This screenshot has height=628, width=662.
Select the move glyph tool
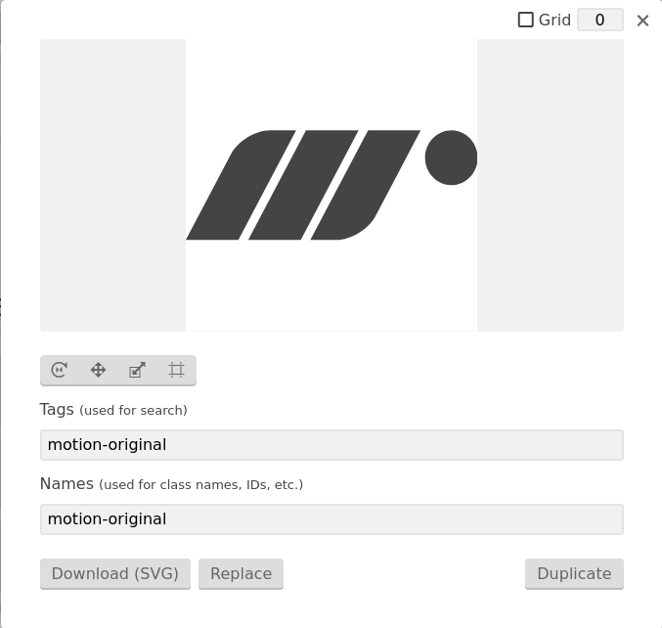pos(99,370)
